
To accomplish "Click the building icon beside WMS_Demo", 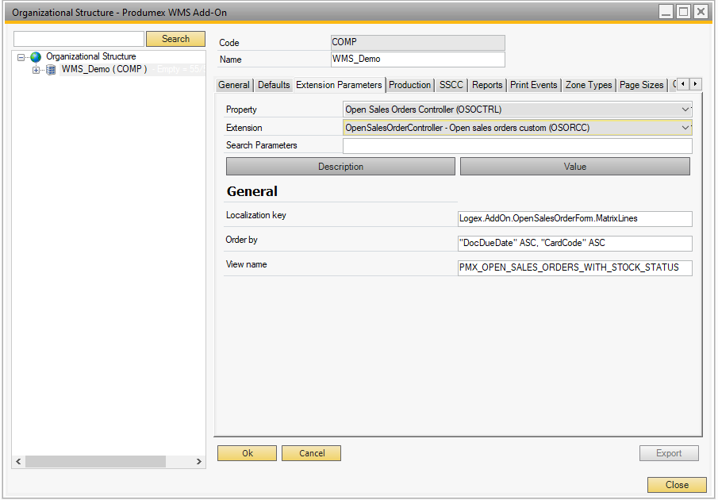I will [x=51, y=70].
